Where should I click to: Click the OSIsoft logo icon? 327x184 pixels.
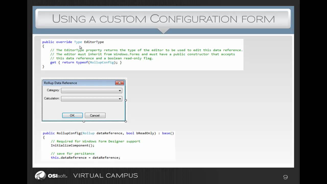coord(40,176)
